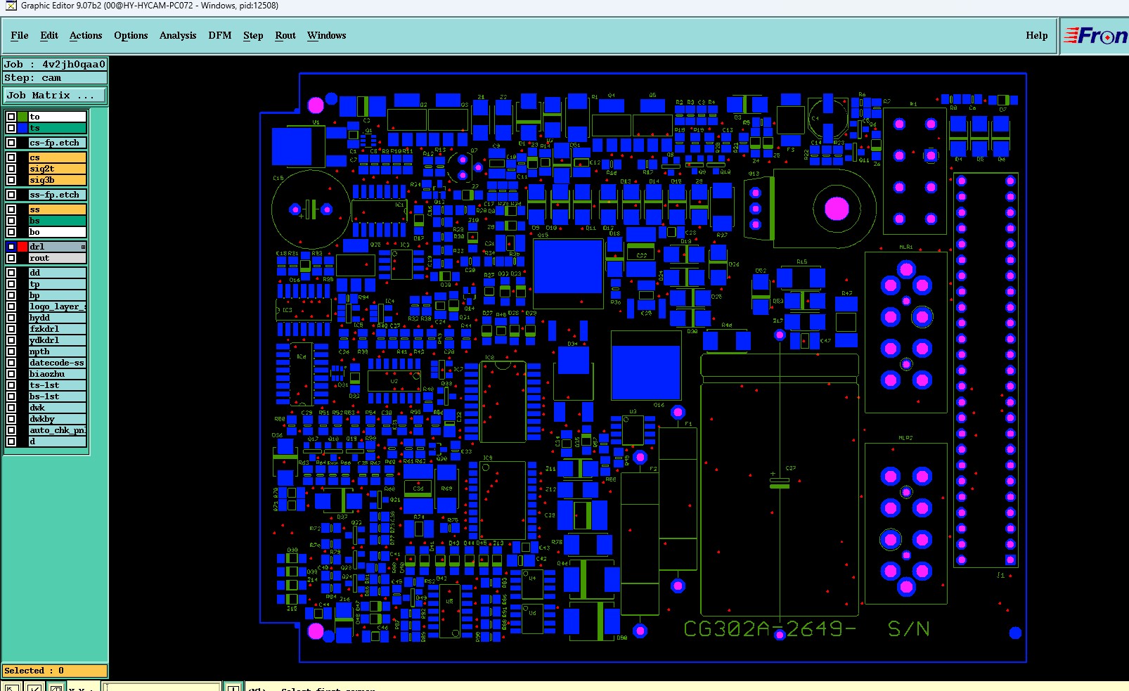
Task: Select the 'datecode-ss' layer name
Action: 57,363
